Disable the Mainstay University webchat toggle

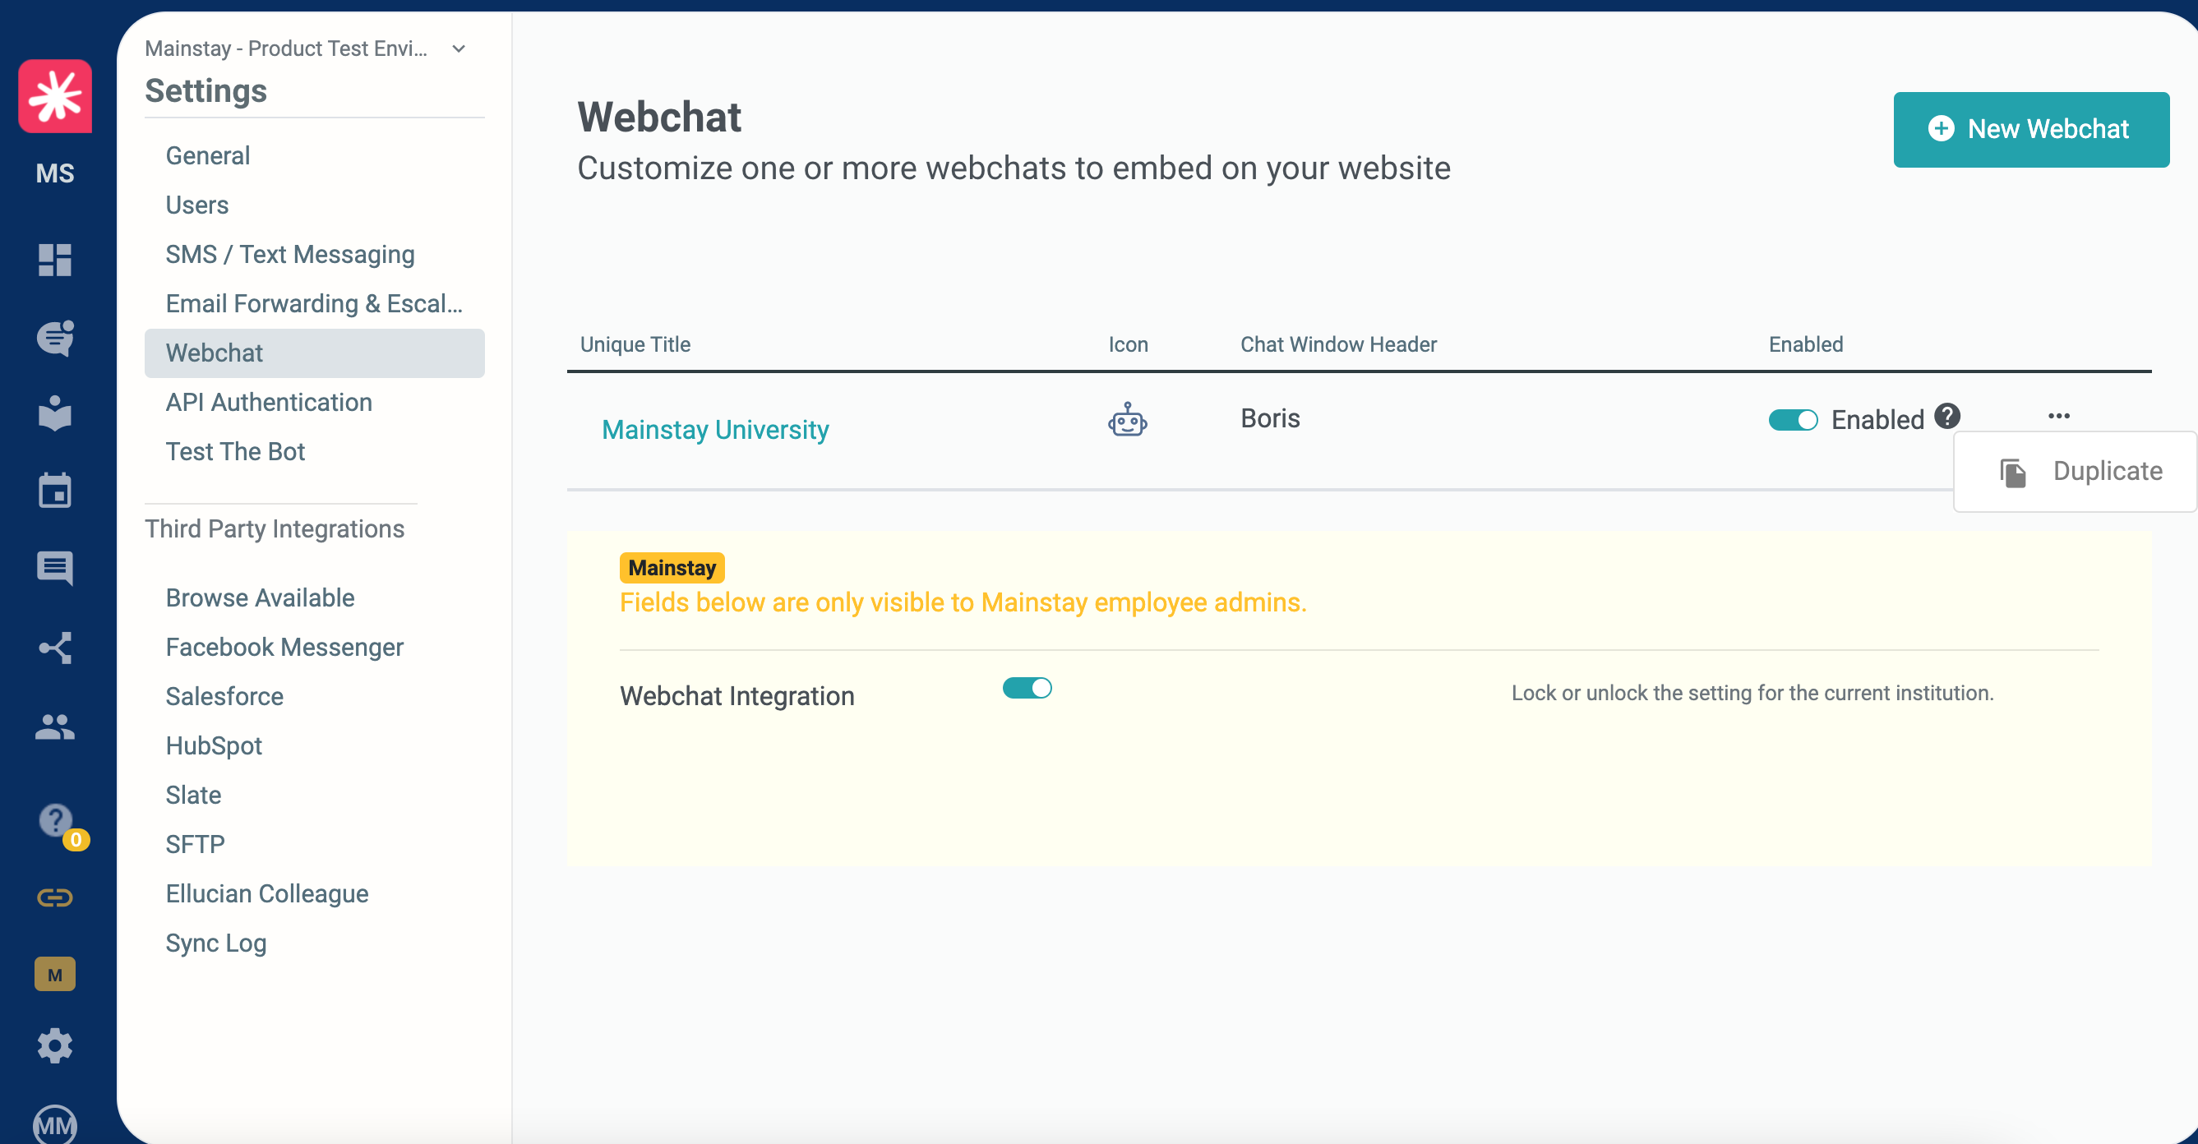[1793, 420]
